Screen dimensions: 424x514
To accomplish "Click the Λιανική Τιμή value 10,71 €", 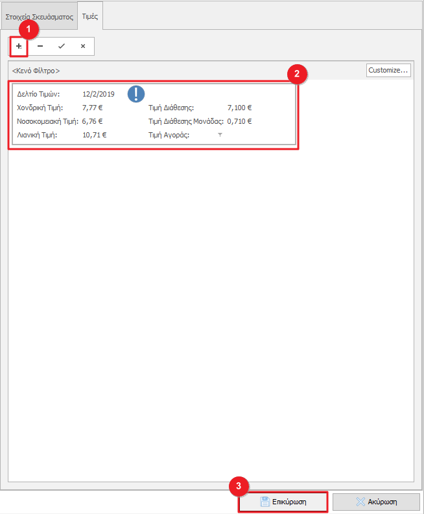I will 95,135.
